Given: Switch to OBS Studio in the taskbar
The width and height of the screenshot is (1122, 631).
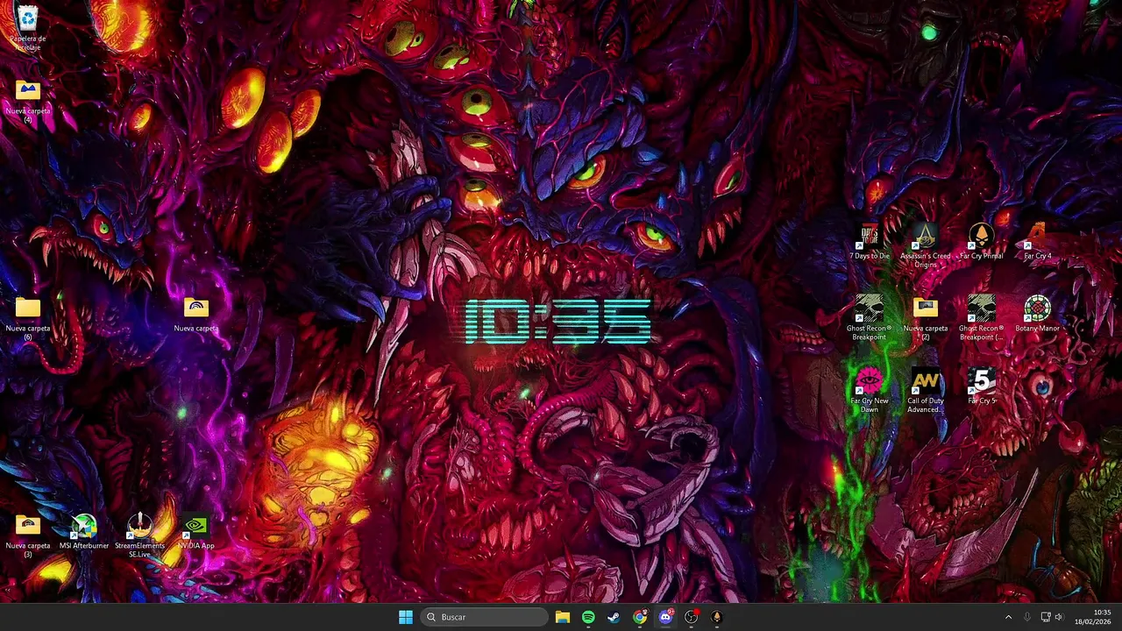Looking at the screenshot, I should (x=691, y=617).
